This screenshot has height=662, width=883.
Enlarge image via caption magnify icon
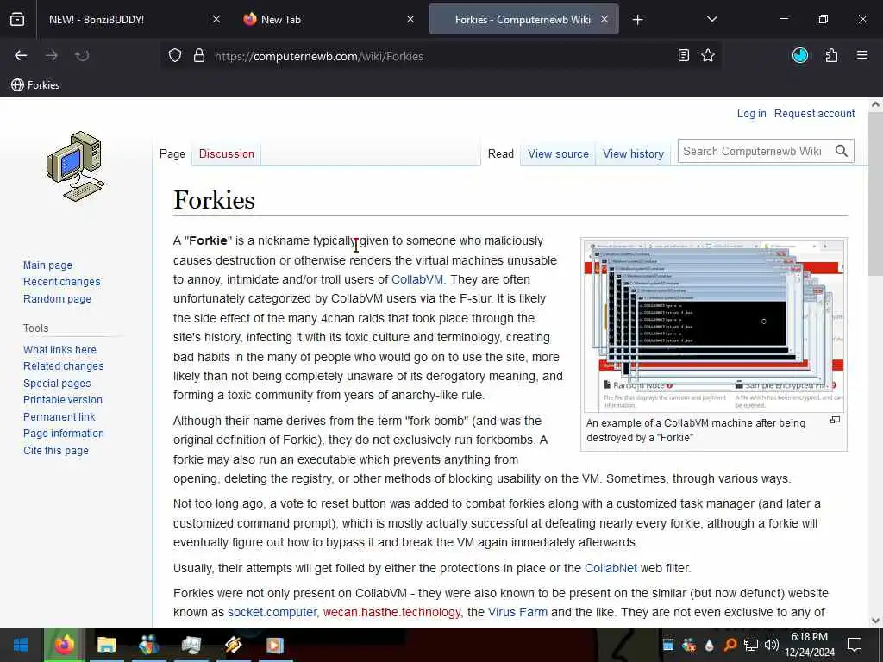tap(835, 420)
